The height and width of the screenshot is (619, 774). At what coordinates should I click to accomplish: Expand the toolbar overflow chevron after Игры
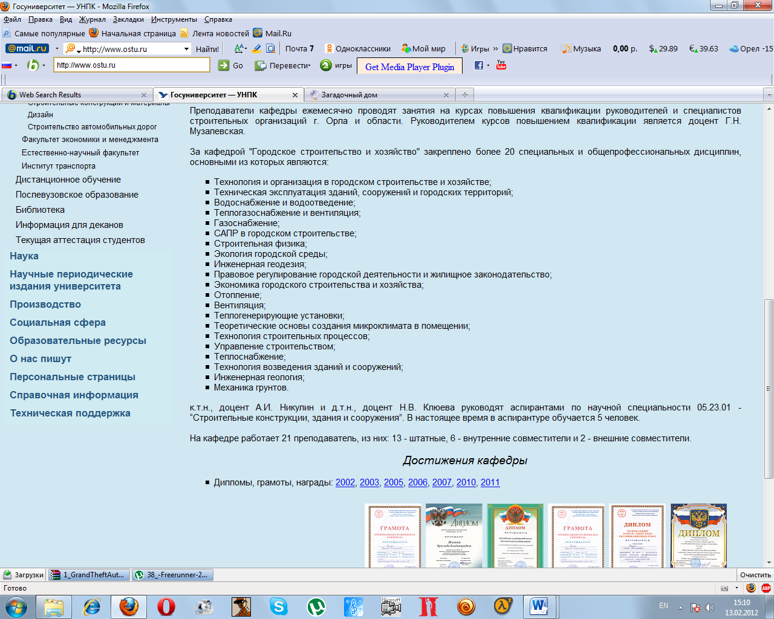click(496, 48)
